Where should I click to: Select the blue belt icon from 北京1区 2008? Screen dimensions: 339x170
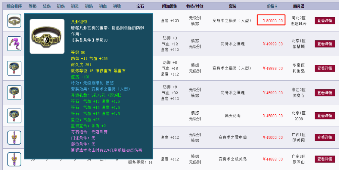point(14,116)
